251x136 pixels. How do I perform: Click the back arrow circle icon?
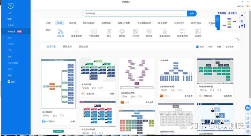point(10,6)
